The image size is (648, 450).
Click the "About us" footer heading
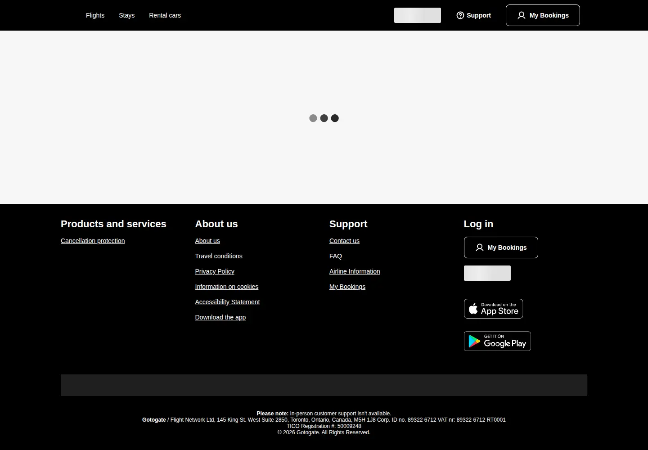point(216,224)
